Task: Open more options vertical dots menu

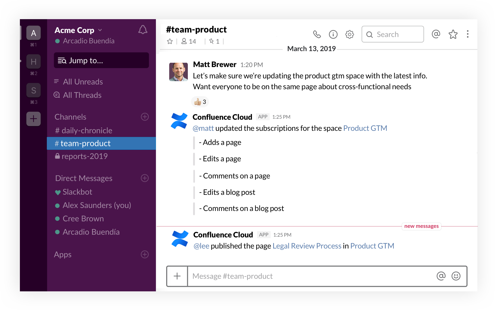Action: (468, 34)
